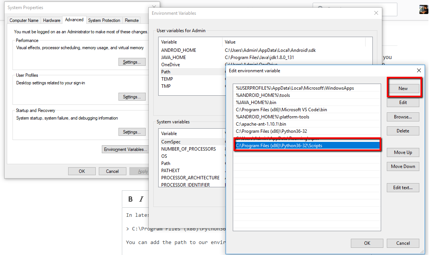Viewport: 436px width, 255px height.
Task: Click Cancel in System Properties window
Action: (112, 171)
